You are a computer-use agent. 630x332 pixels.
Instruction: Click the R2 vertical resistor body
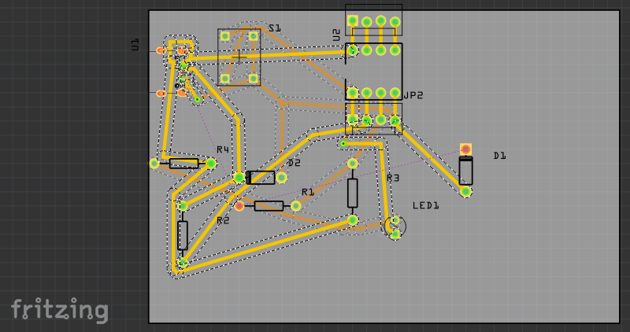pos(183,234)
